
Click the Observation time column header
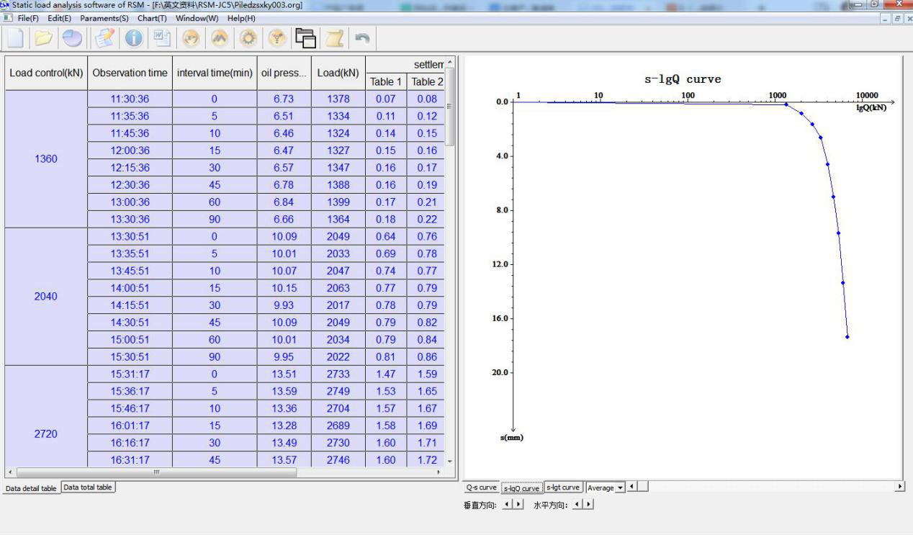[130, 73]
